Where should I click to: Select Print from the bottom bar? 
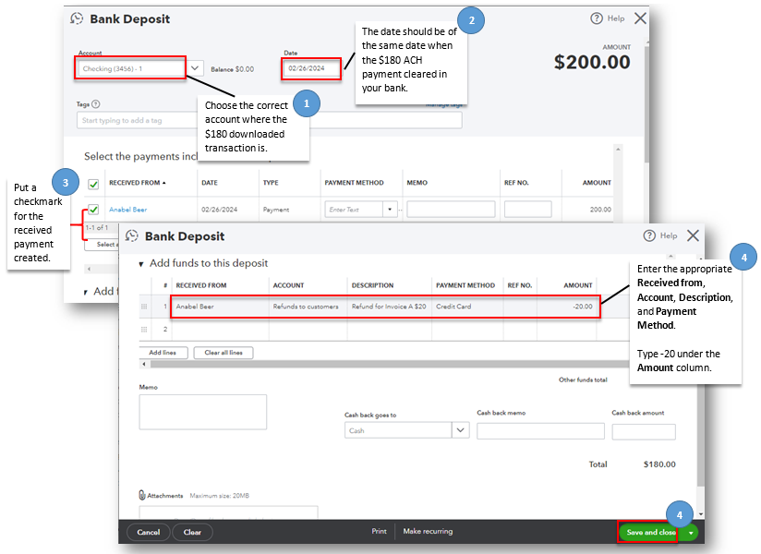point(379,531)
